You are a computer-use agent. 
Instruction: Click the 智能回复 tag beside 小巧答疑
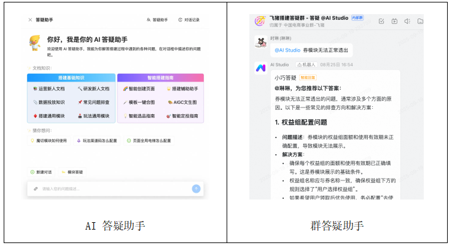308,77
